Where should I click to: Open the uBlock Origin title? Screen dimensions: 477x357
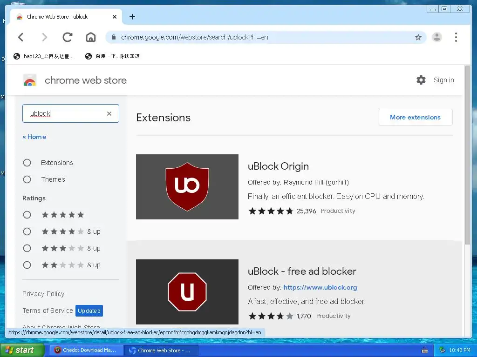click(279, 166)
